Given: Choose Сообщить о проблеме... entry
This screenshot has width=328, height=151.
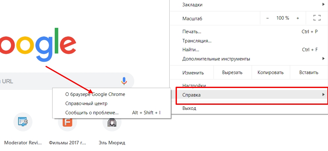Looking at the screenshot, I should (x=92, y=112).
